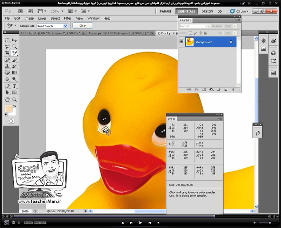Stop the video in KMPlayer
Image resolution: width=281 pixels, height=228 pixels.
[x=158, y=223]
